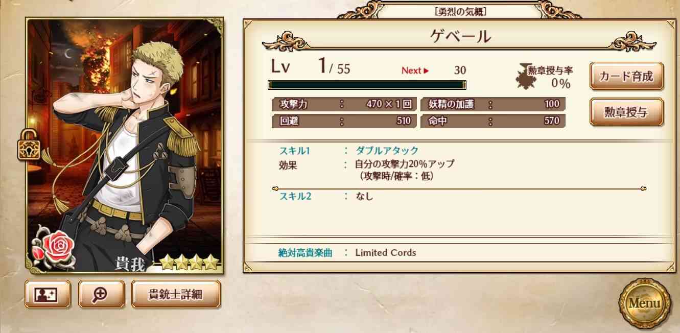
Task: Open 貴銃士詳細 details
Action: pos(176,294)
